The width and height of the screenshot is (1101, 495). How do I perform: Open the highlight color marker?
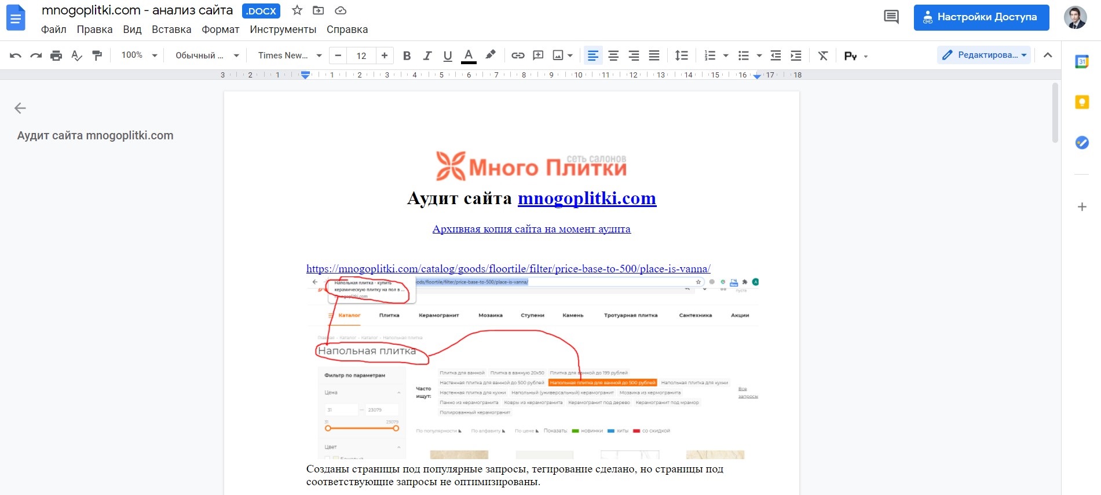point(490,55)
